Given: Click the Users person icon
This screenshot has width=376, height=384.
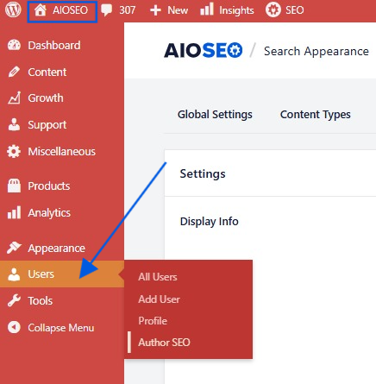Looking at the screenshot, I should coord(14,274).
